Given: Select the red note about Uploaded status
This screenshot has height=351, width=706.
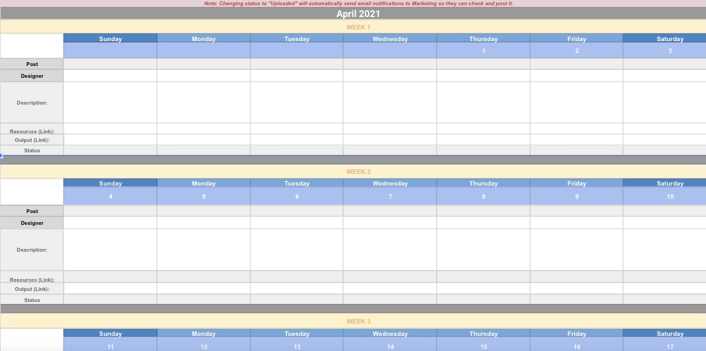Looking at the screenshot, I should click(x=358, y=3).
